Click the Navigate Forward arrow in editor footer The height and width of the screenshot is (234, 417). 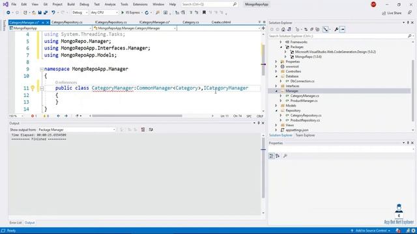click(x=66, y=116)
